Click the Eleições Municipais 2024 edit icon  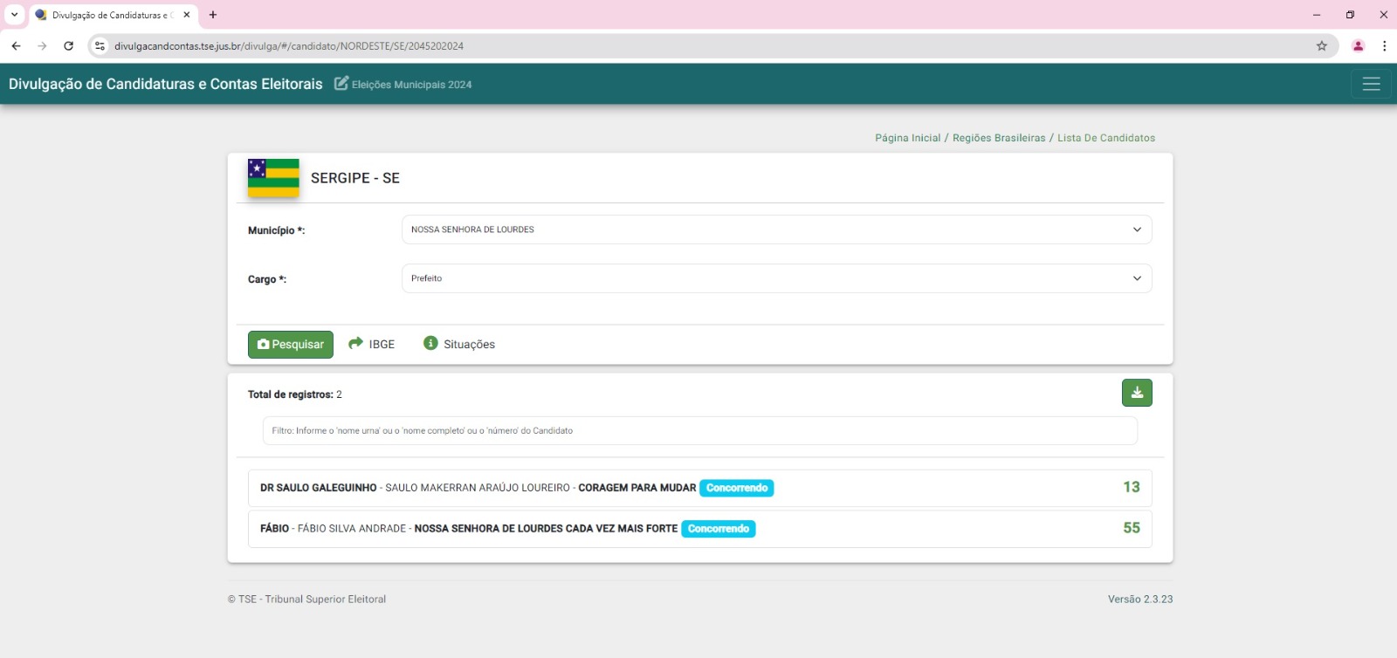[x=341, y=84]
